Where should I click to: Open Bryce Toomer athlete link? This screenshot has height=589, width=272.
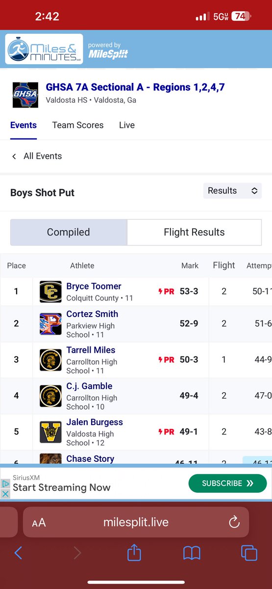coord(94,286)
